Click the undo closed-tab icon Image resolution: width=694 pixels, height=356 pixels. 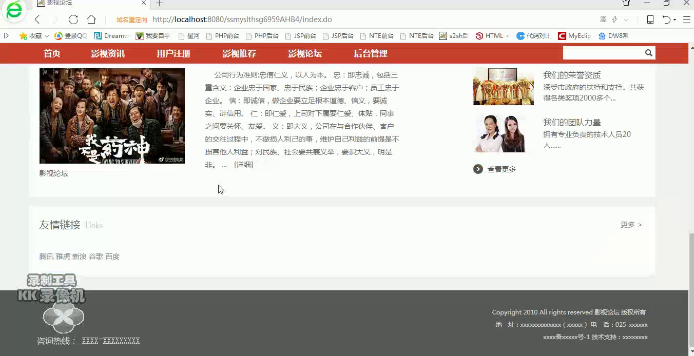pos(666,19)
